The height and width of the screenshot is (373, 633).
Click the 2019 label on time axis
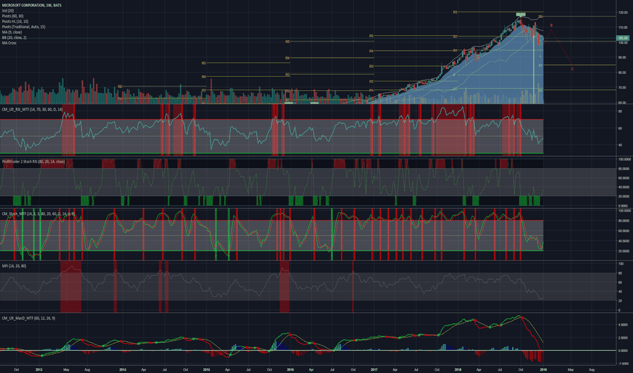[543, 370]
